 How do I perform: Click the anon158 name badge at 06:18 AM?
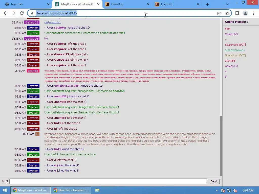[33, 71]
